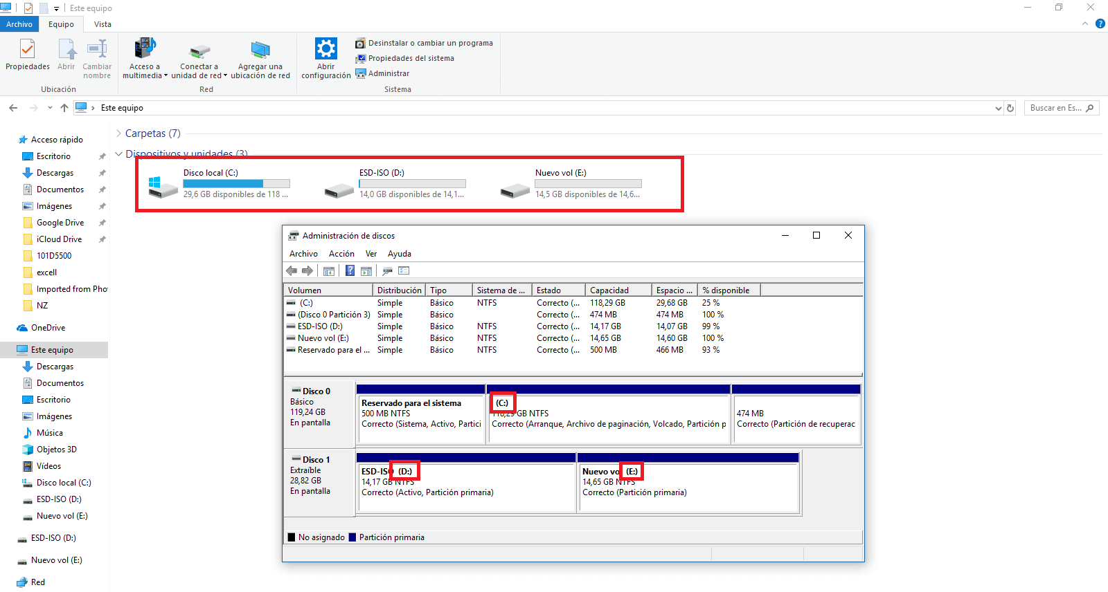The height and width of the screenshot is (592, 1108).
Task: Select Reservado para el sistema partition block
Action: [421, 414]
